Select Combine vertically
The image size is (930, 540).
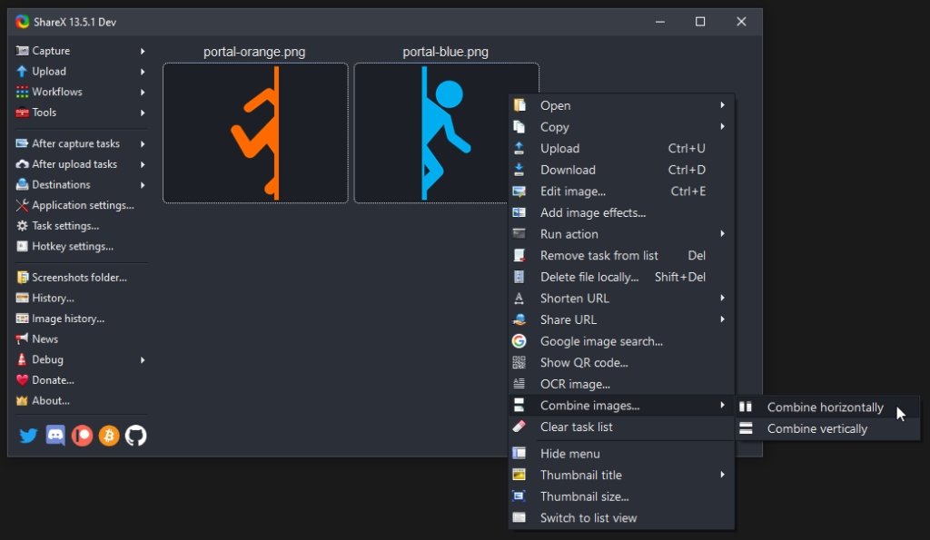(828, 428)
